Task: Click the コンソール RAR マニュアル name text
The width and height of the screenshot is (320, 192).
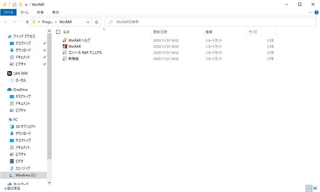Action: [85, 53]
